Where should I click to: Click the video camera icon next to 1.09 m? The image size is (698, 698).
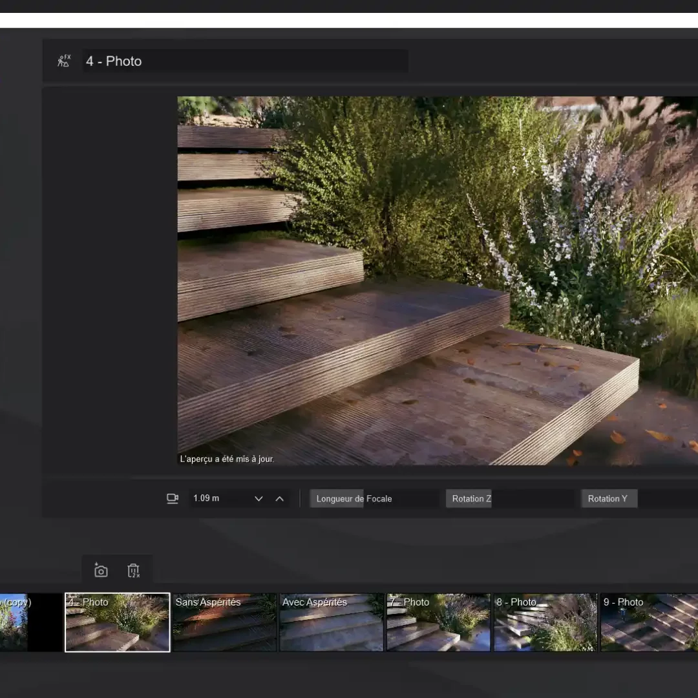coord(172,498)
